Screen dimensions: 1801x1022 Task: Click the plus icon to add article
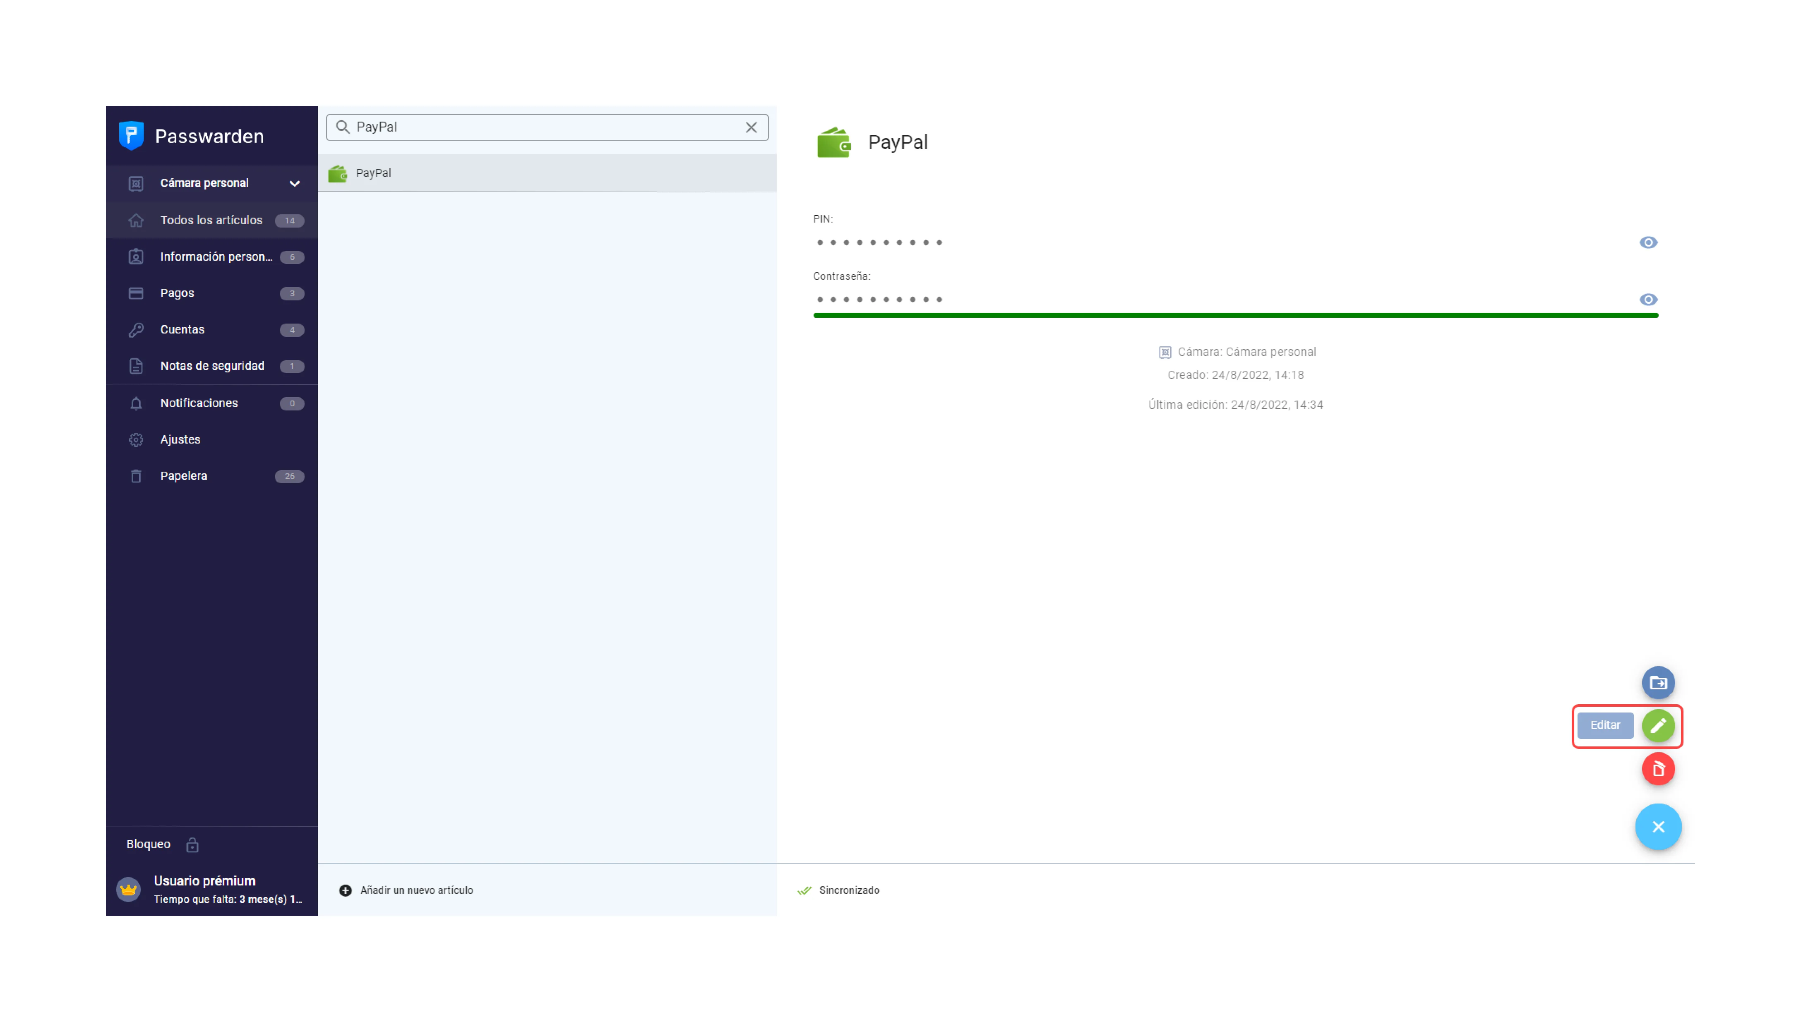tap(345, 890)
